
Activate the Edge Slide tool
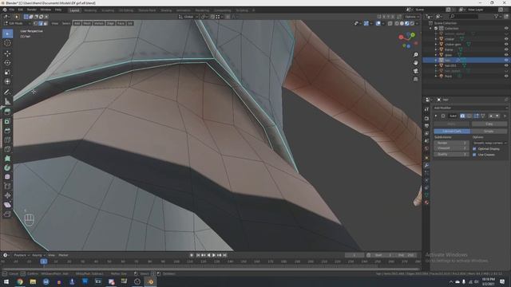pyautogui.click(x=7, y=186)
